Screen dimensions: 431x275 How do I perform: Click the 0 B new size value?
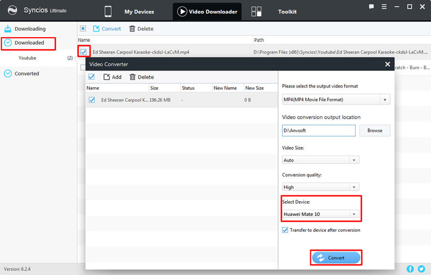pos(247,100)
